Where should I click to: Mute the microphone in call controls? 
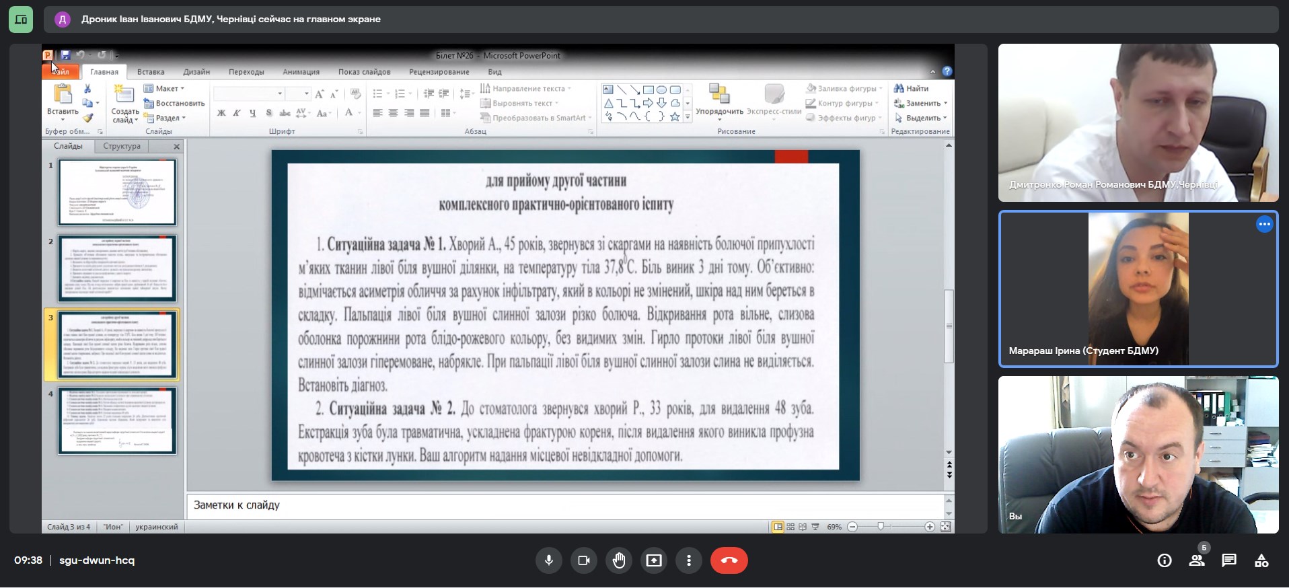pos(549,560)
